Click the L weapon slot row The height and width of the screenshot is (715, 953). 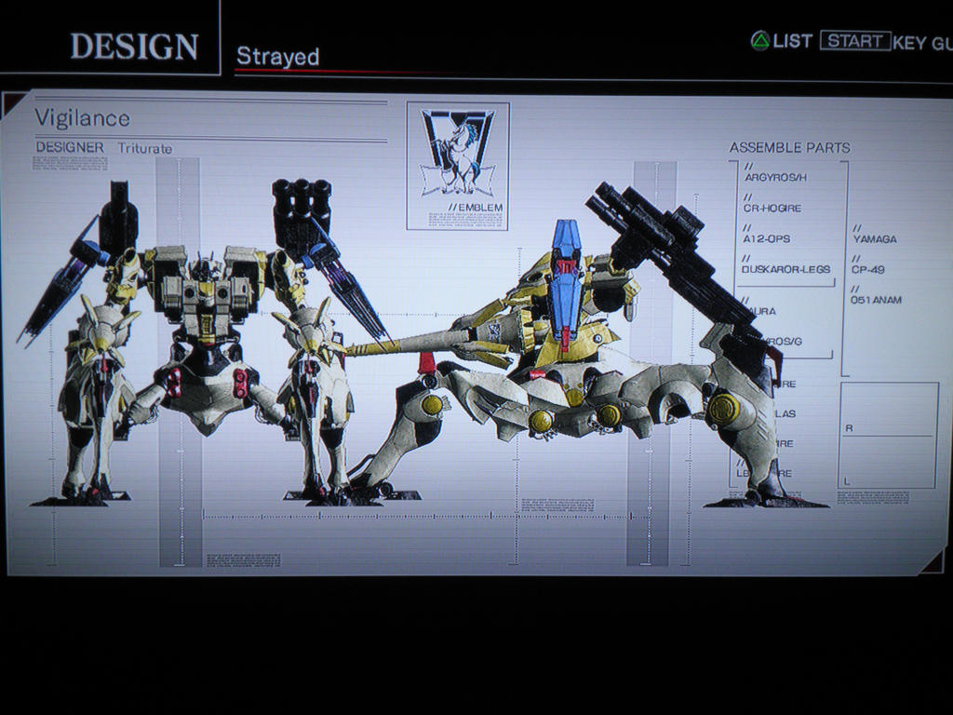[x=888, y=462]
